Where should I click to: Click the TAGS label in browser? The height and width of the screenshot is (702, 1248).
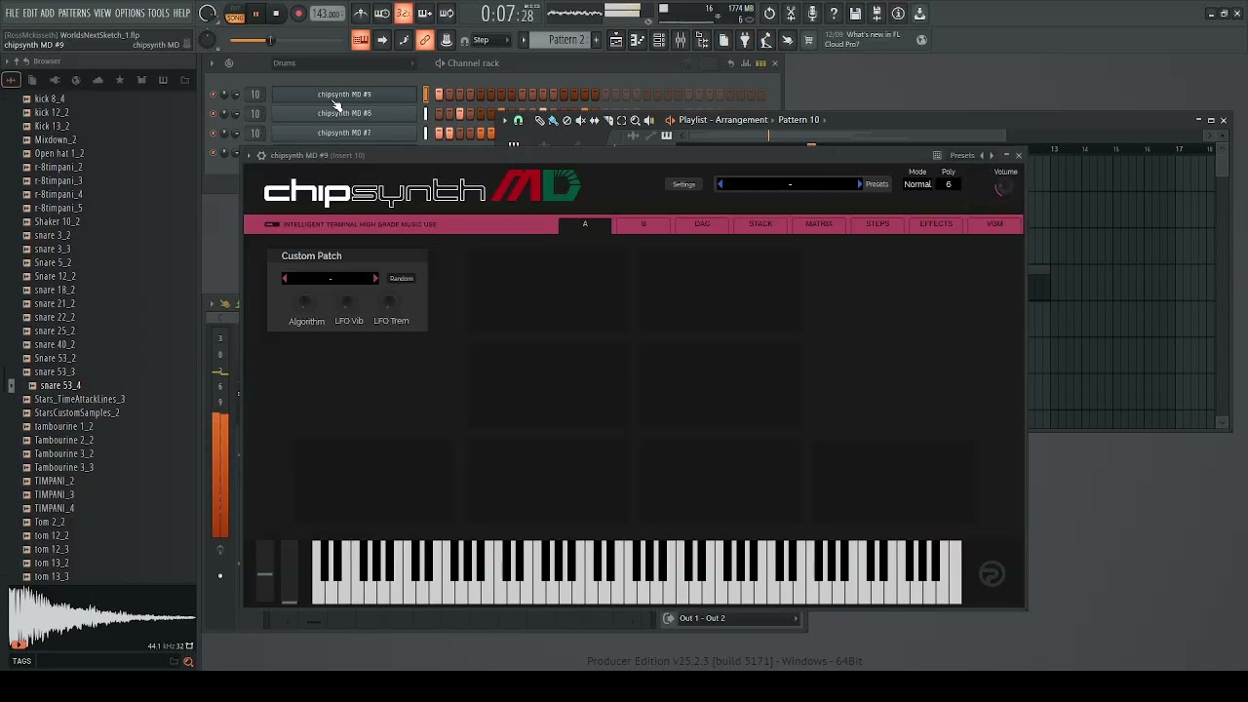point(21,661)
